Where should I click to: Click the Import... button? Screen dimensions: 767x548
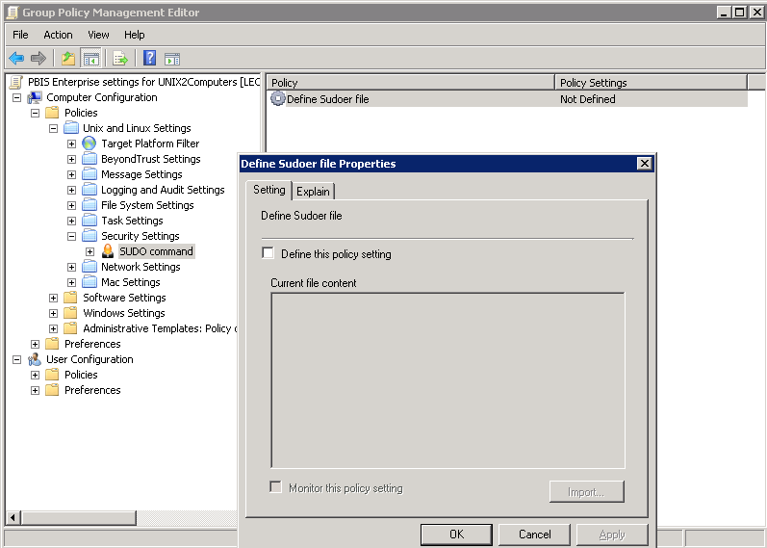(586, 492)
